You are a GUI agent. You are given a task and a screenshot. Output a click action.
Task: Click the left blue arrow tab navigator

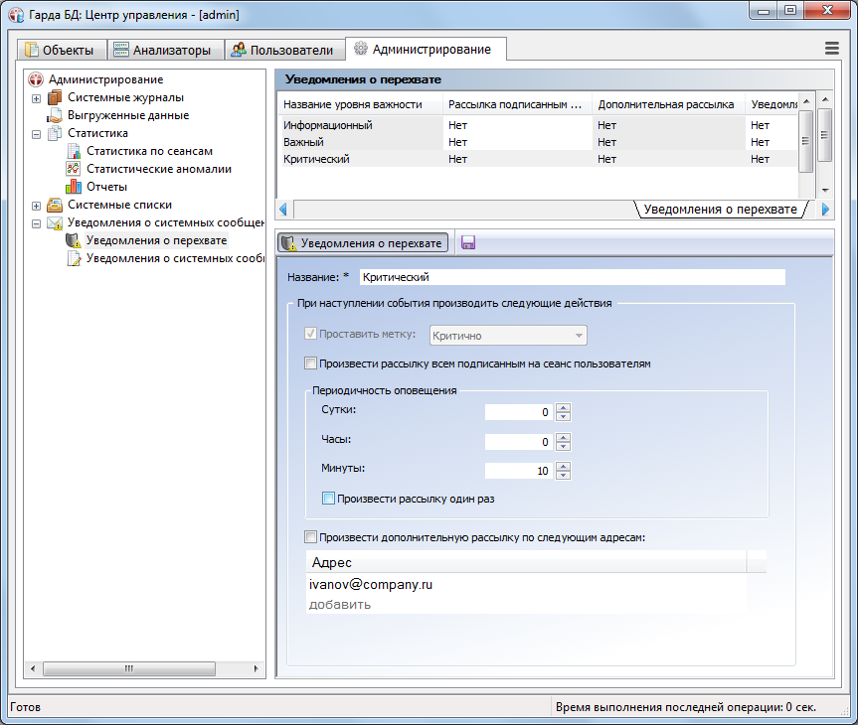coord(283,210)
